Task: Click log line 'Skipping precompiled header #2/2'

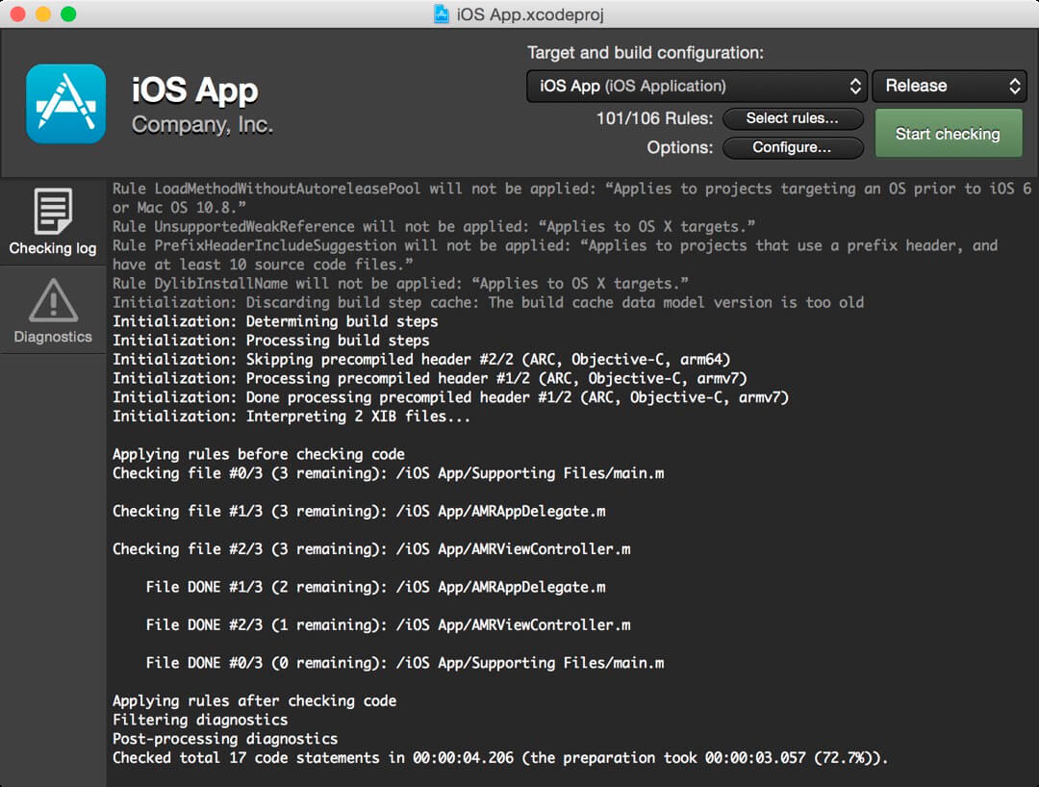Action: [x=421, y=360]
